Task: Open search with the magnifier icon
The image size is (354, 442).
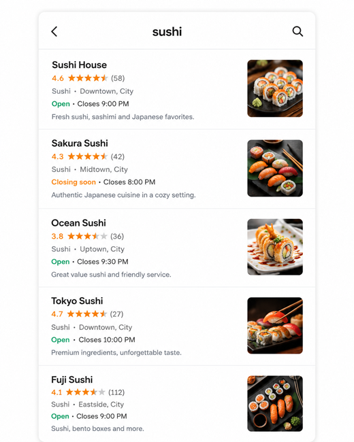Action: (x=297, y=31)
